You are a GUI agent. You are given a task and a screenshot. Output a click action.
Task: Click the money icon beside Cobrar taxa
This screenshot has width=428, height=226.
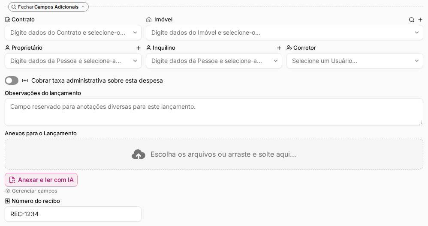tap(25, 80)
